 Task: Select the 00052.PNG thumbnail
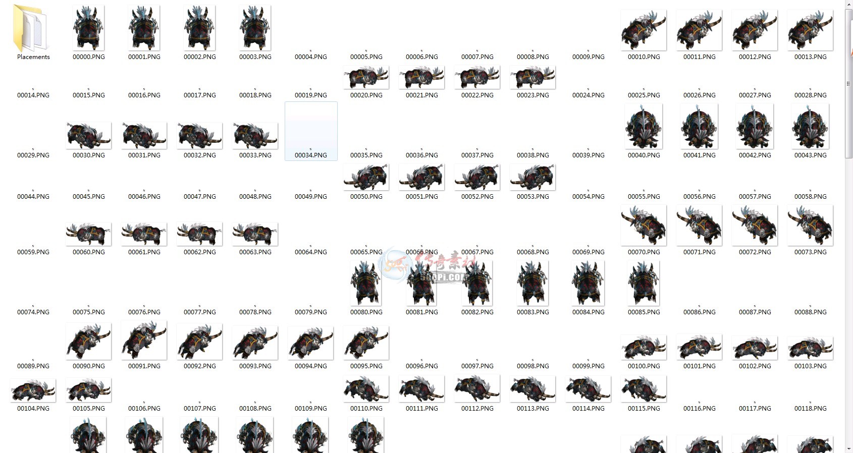(477, 177)
